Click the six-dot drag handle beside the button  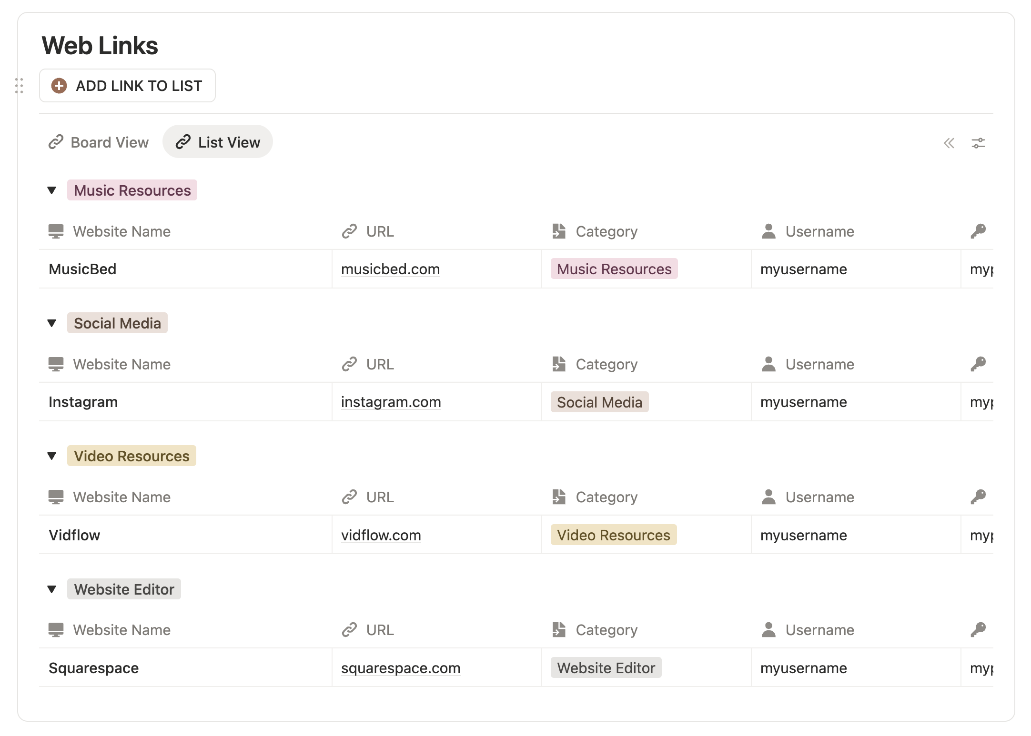pos(19,86)
